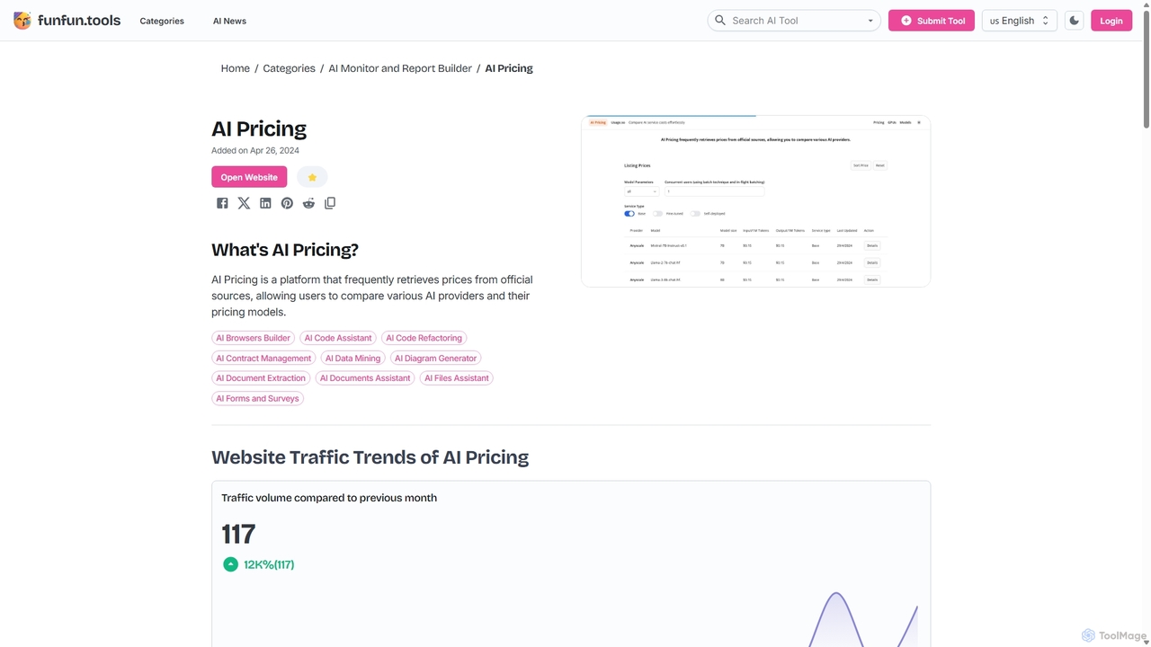Select the AI Documents Assistant tag
1151x647 pixels.
365,378
